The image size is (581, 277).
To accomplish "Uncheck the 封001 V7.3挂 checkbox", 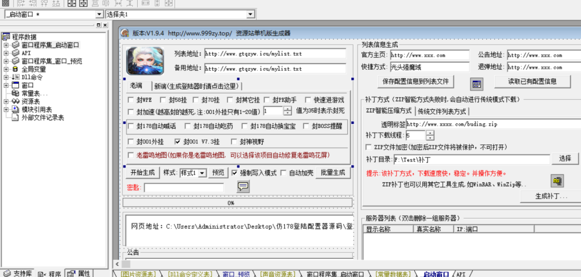I will pos(177,141).
